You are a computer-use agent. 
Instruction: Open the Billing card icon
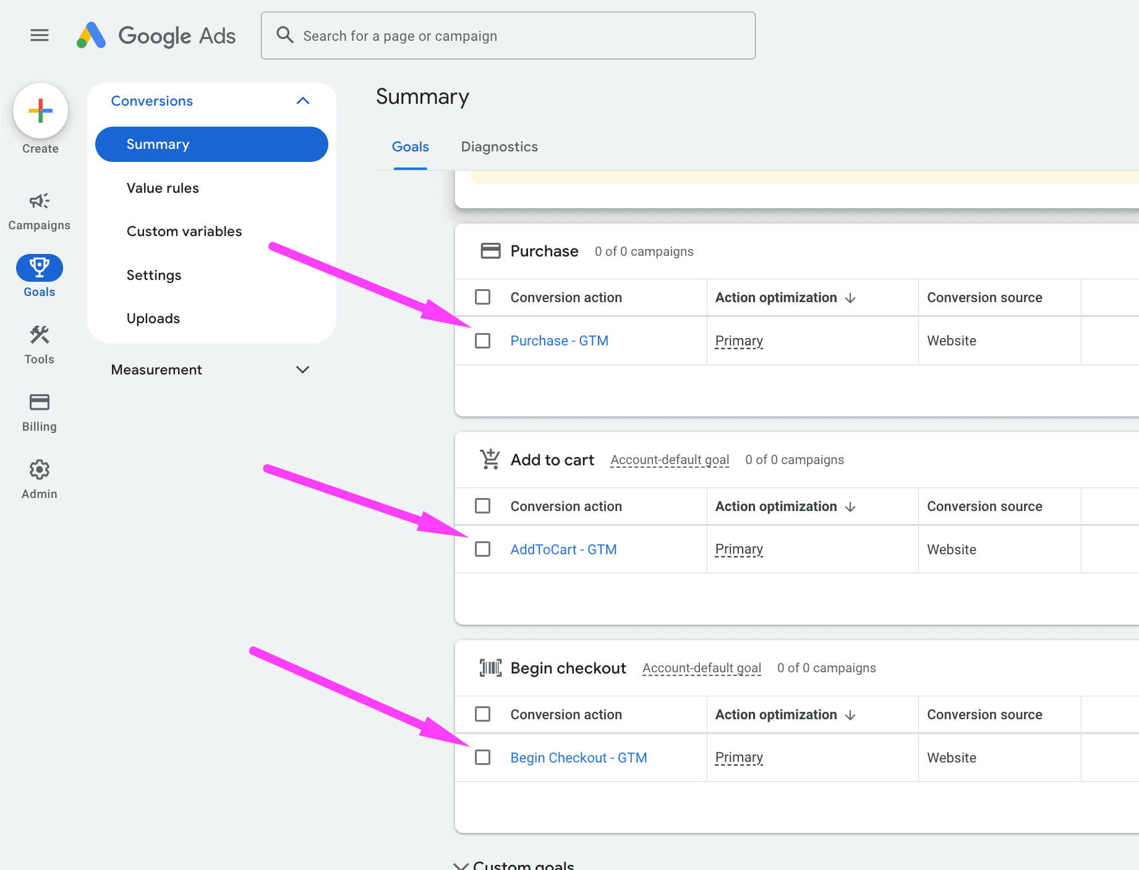point(39,402)
